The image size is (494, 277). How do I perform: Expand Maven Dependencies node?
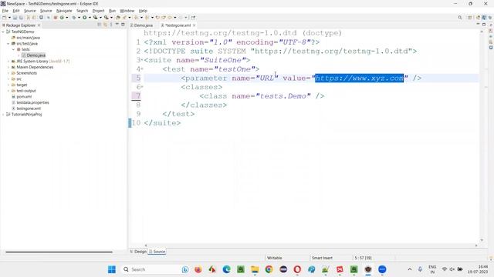8,67
